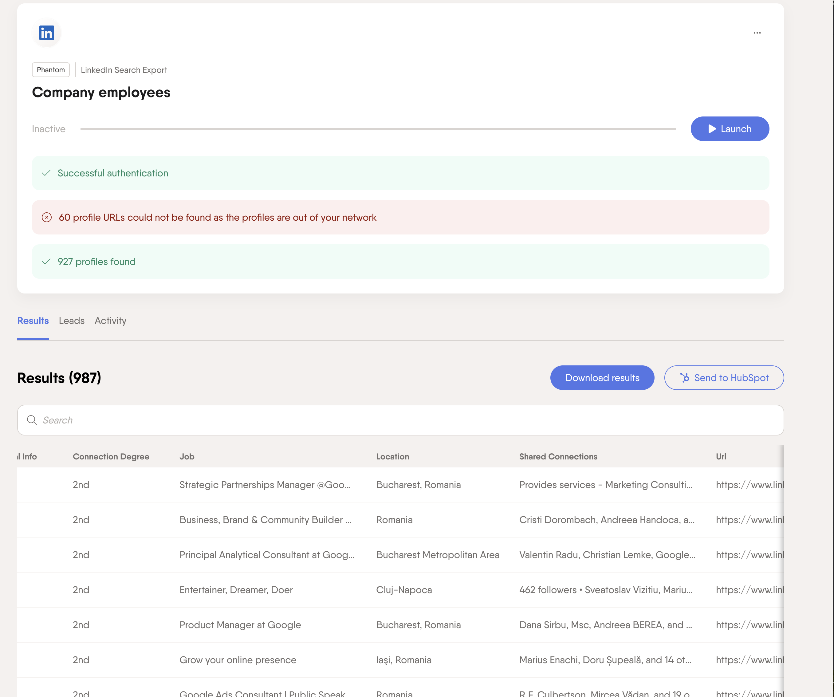The height and width of the screenshot is (697, 834).
Task: Click the magnifier icon in search box
Action: point(32,420)
